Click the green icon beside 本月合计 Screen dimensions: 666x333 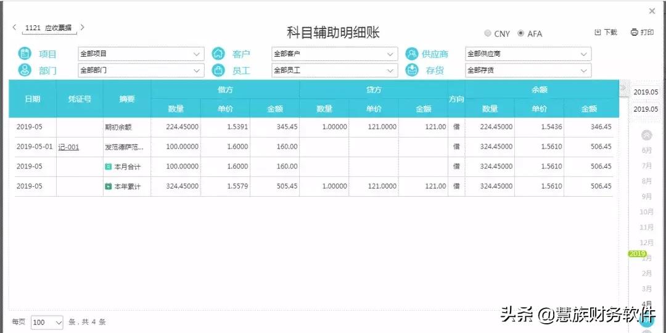pos(109,166)
